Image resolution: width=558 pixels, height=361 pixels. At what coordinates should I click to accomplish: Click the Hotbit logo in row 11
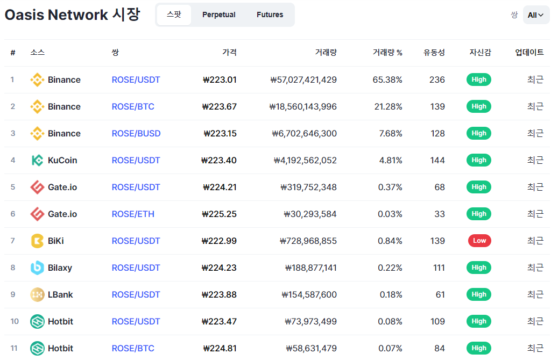coord(37,348)
